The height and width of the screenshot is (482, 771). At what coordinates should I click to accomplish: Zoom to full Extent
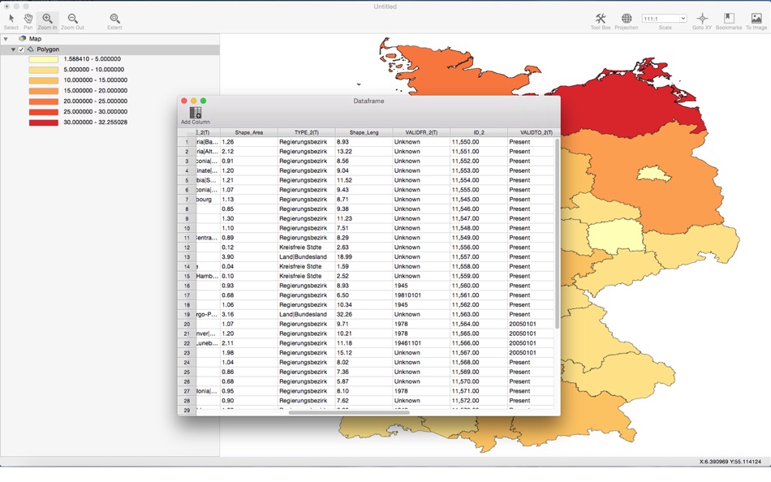[114, 22]
